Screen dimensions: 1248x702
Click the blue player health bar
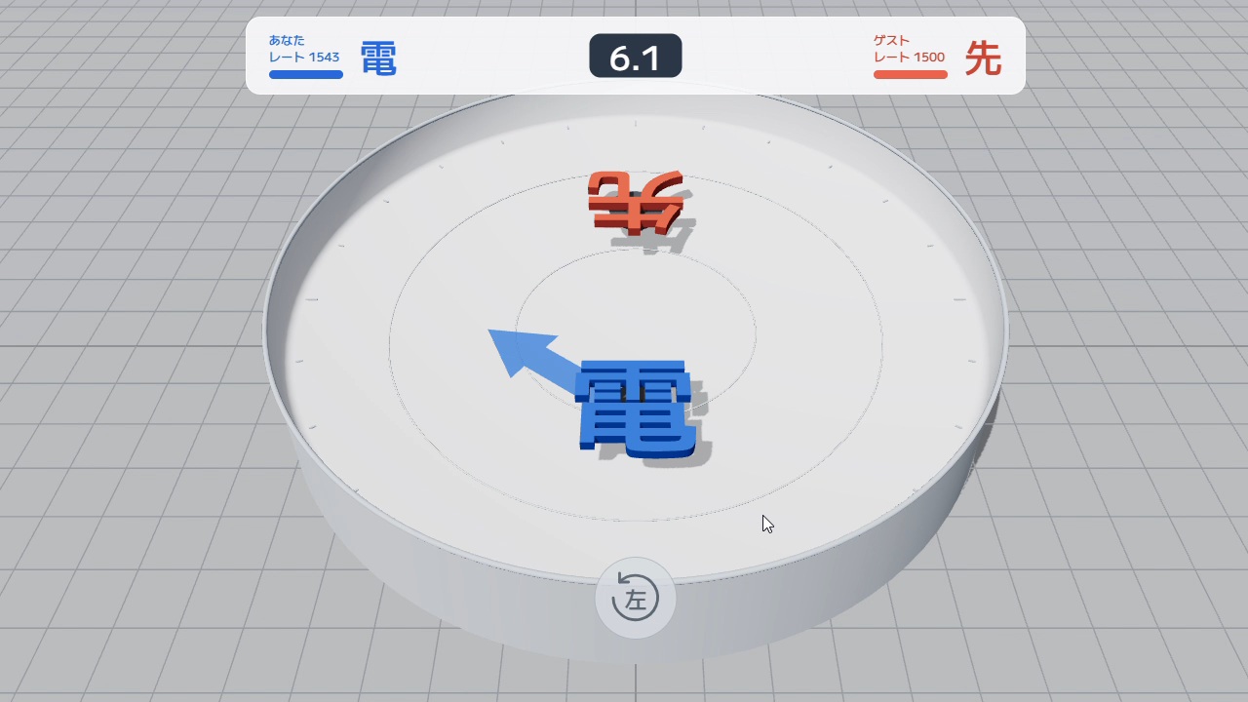click(306, 75)
